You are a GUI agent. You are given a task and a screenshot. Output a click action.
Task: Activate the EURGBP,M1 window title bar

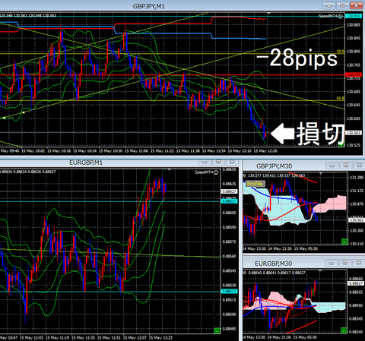point(86,163)
